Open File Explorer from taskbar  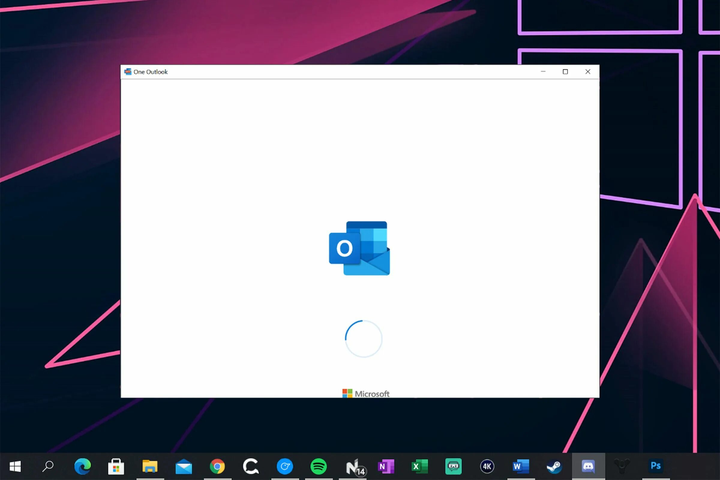pyautogui.click(x=150, y=466)
